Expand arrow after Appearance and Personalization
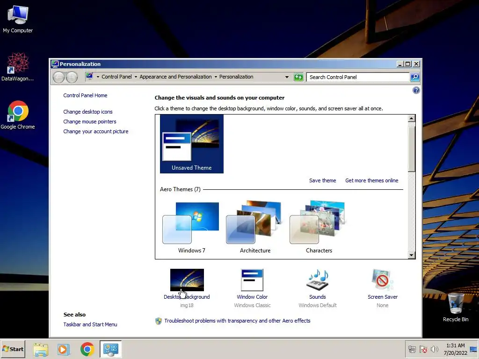Viewport: 479px width, 359px height. [216, 77]
